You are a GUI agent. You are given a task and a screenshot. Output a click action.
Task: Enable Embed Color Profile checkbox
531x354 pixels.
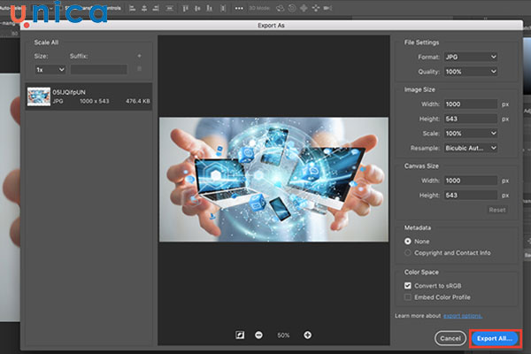408,298
